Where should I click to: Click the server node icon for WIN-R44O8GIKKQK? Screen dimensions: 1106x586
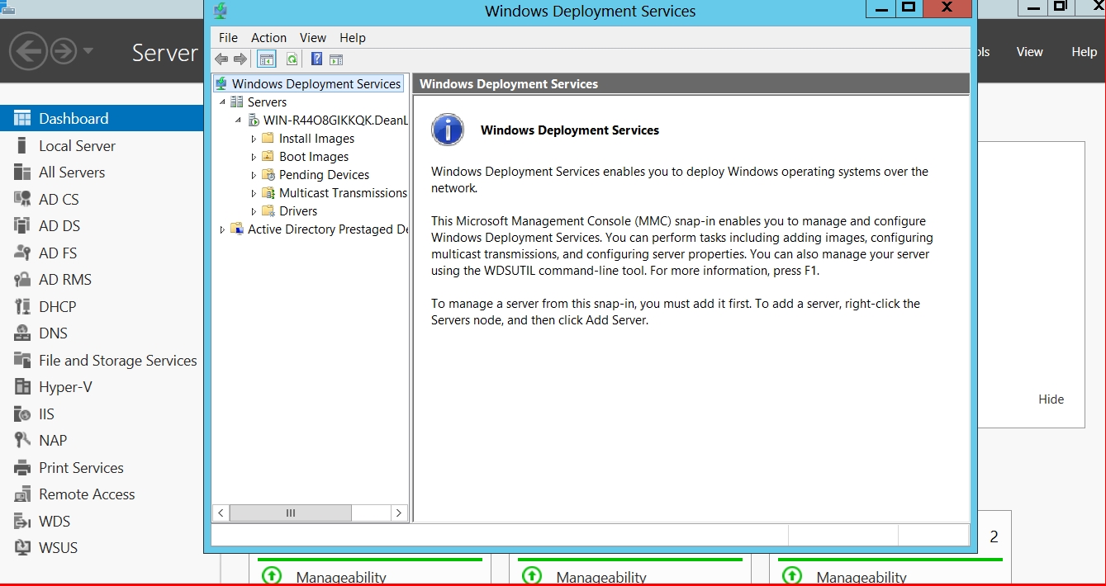[253, 121]
